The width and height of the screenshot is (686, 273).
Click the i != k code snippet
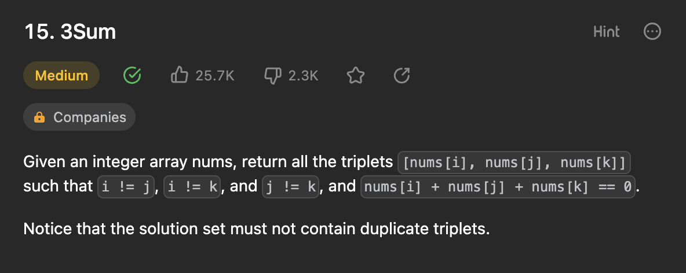coord(192,186)
